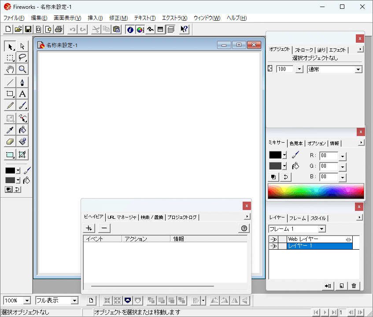
Task: Choose the Lasso tool
Action: pyautogui.click(x=22, y=58)
